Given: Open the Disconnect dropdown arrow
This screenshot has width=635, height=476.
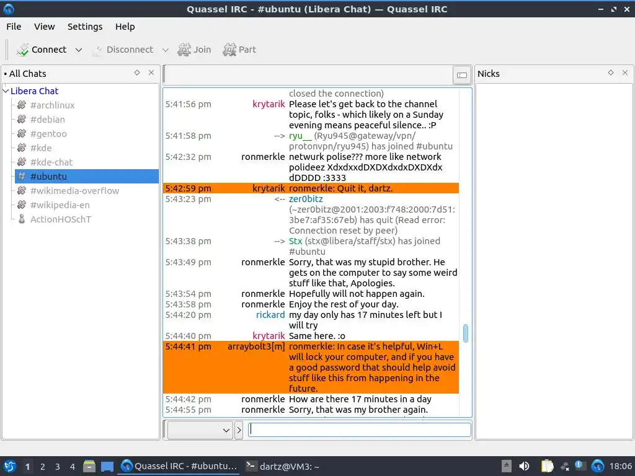Looking at the screenshot, I should coord(165,50).
